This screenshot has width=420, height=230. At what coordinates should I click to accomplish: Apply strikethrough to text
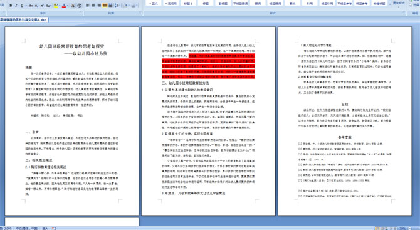coord(31,6)
